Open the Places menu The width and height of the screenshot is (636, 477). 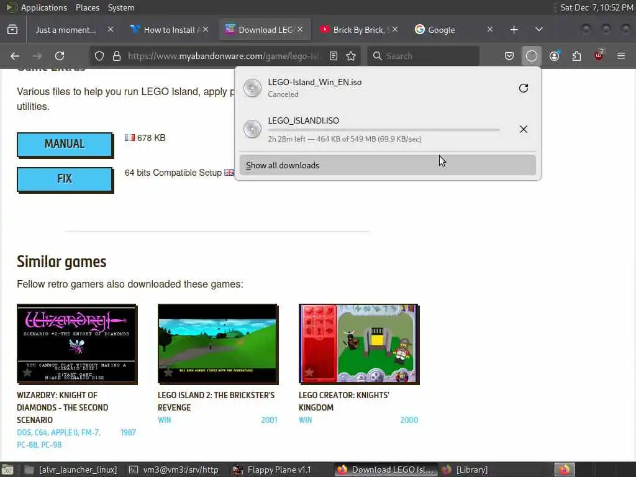click(x=87, y=7)
